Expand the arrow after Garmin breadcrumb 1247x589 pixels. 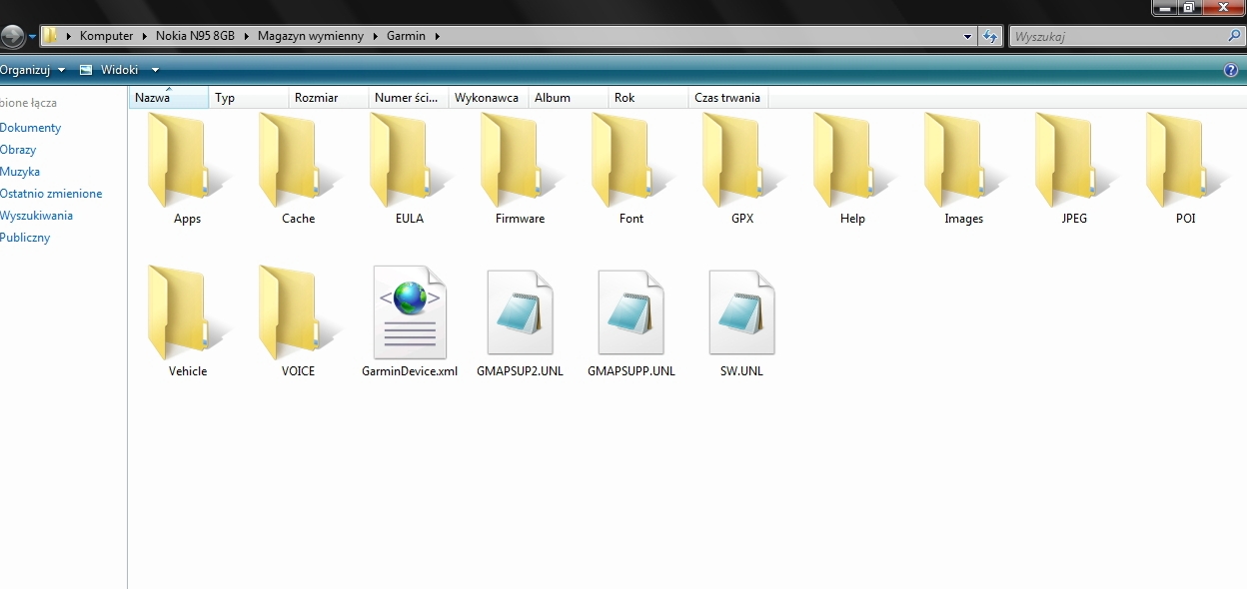438,36
